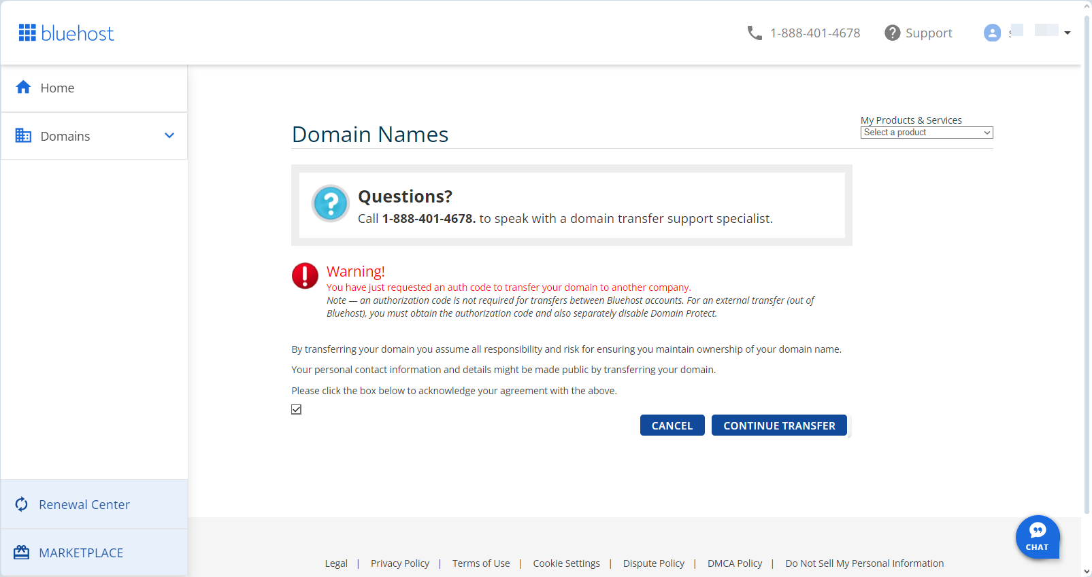
Task: Click the Renewal Center refresh icon
Action: point(22,504)
